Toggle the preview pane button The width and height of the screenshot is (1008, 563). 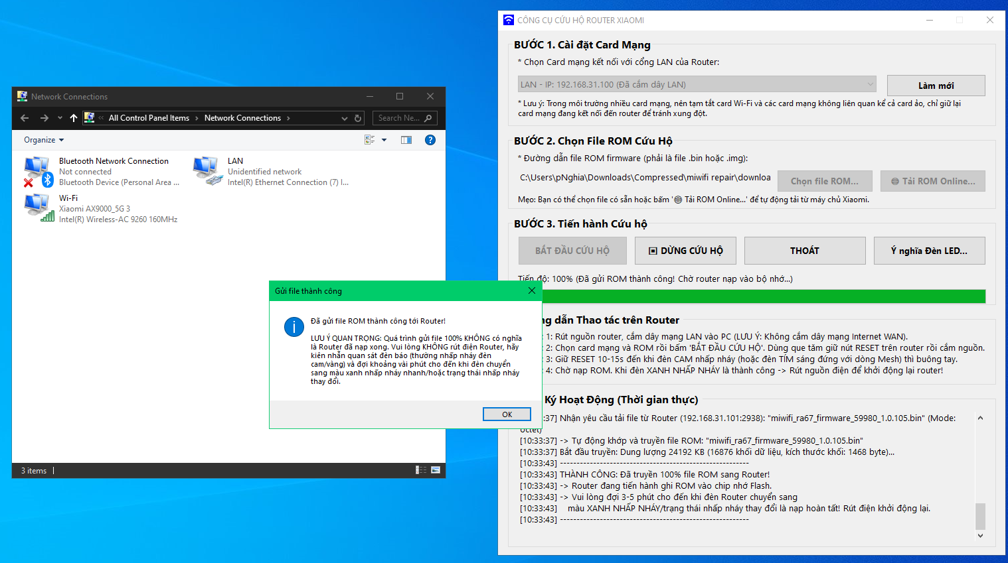click(406, 140)
